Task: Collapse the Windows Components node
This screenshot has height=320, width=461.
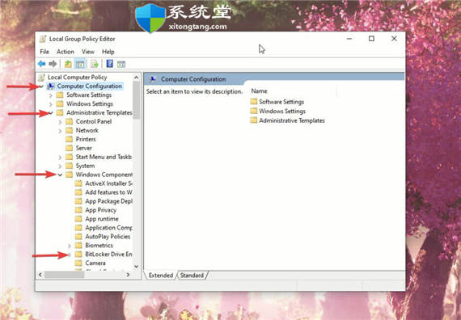Action: [x=60, y=175]
